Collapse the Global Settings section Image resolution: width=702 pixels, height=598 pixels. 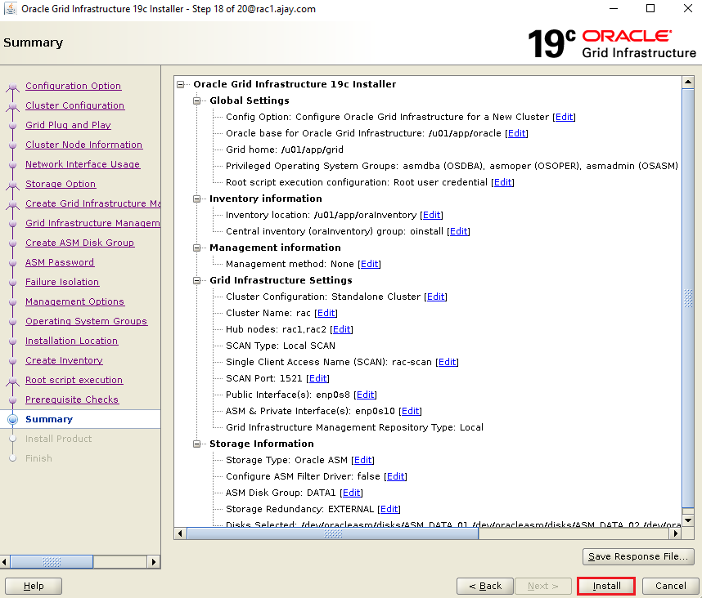click(x=196, y=100)
